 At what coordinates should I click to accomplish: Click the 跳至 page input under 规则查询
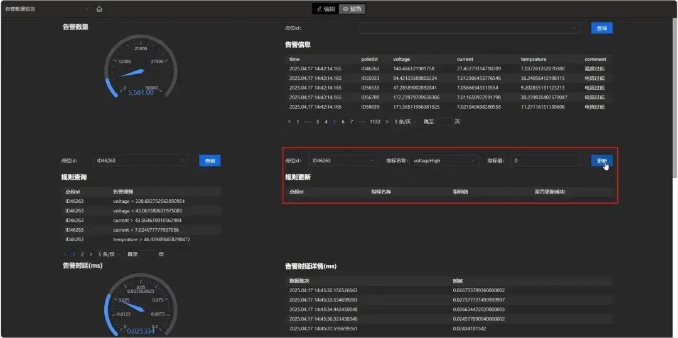[x=148, y=254]
